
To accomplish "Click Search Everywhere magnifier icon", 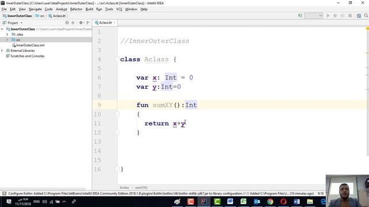I will coord(366,16).
